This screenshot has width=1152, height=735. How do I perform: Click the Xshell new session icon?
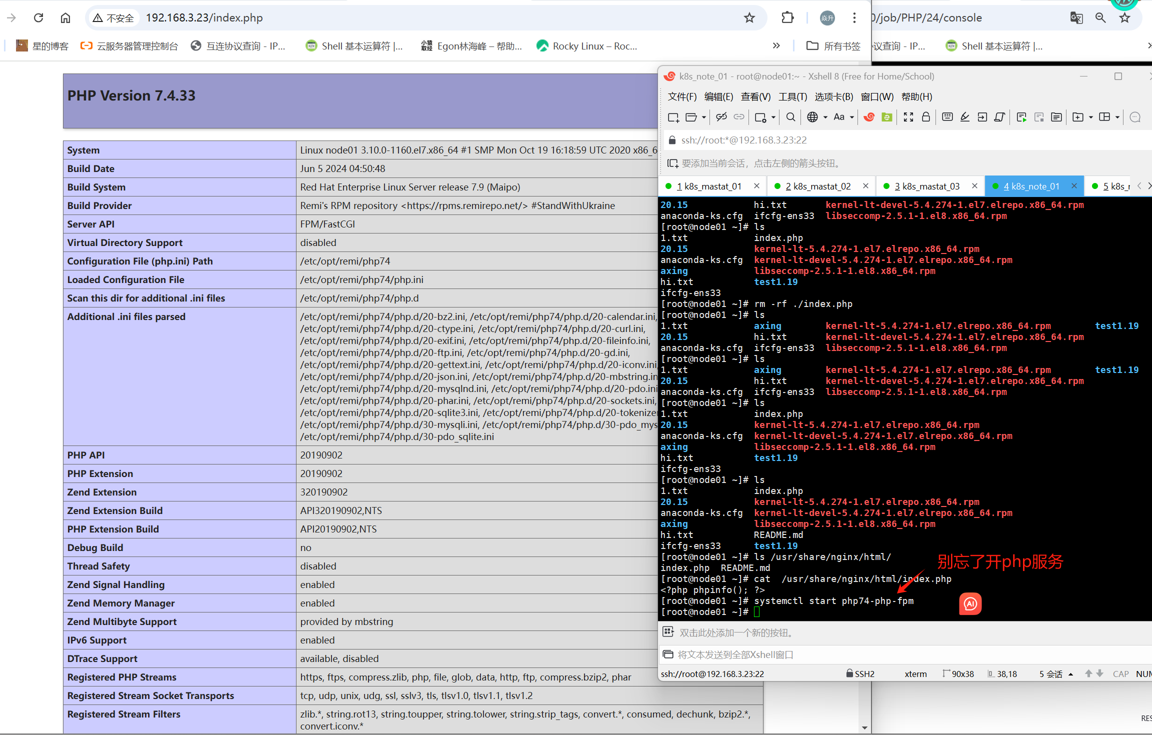pyautogui.click(x=673, y=117)
